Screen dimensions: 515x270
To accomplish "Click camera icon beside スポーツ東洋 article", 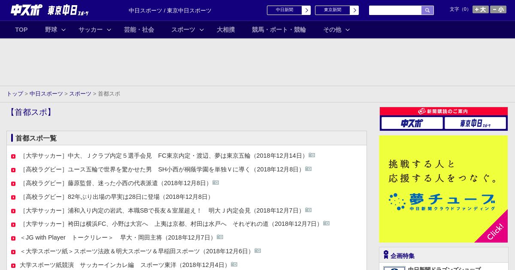I will (234, 264).
